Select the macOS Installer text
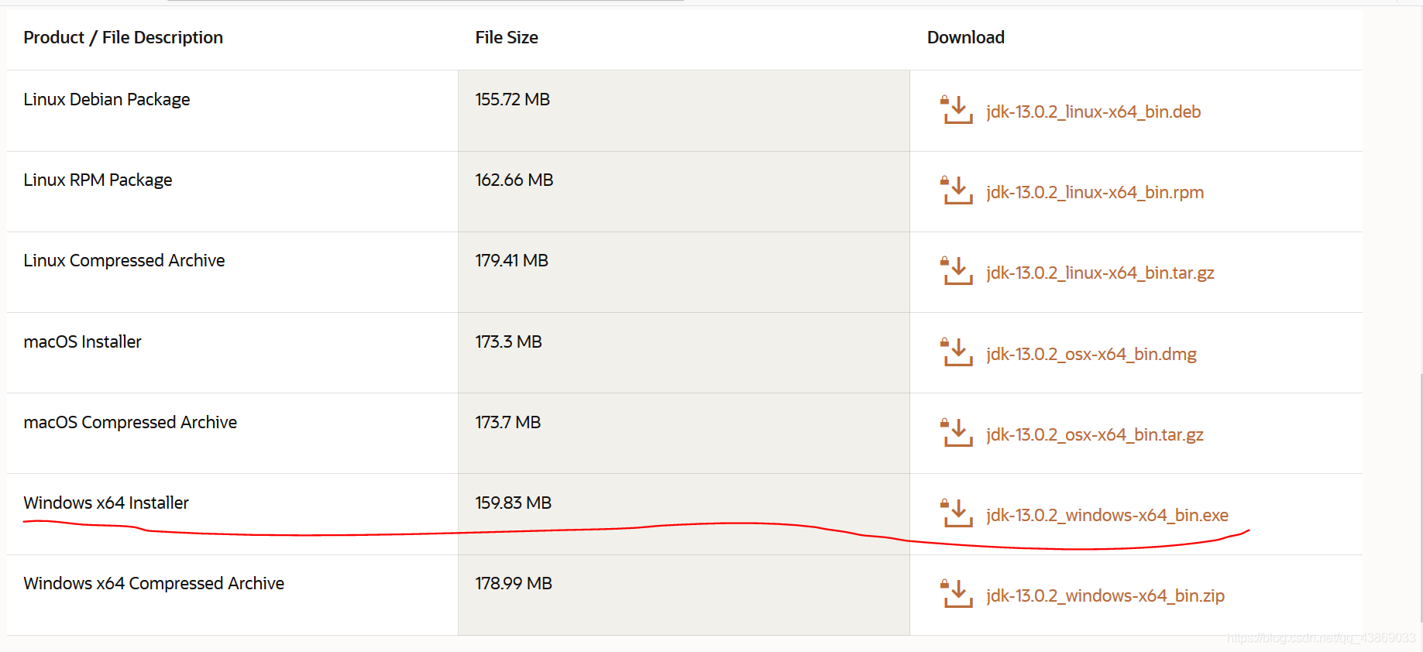This screenshot has width=1423, height=652. (x=82, y=341)
